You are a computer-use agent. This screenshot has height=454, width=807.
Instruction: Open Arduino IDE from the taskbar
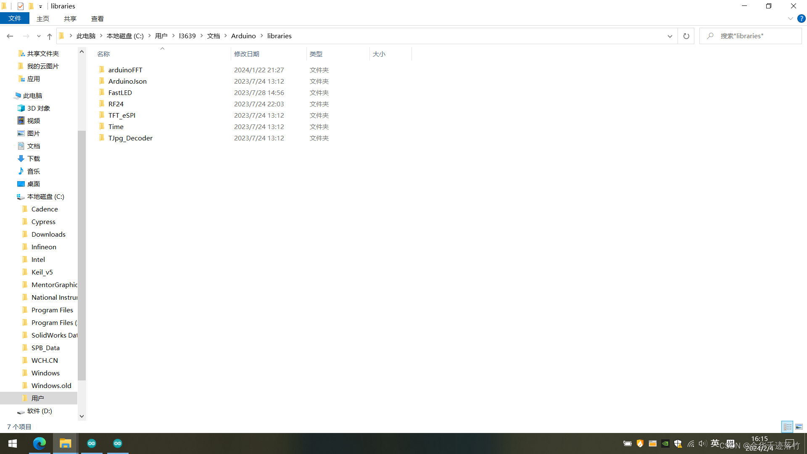[x=92, y=443]
